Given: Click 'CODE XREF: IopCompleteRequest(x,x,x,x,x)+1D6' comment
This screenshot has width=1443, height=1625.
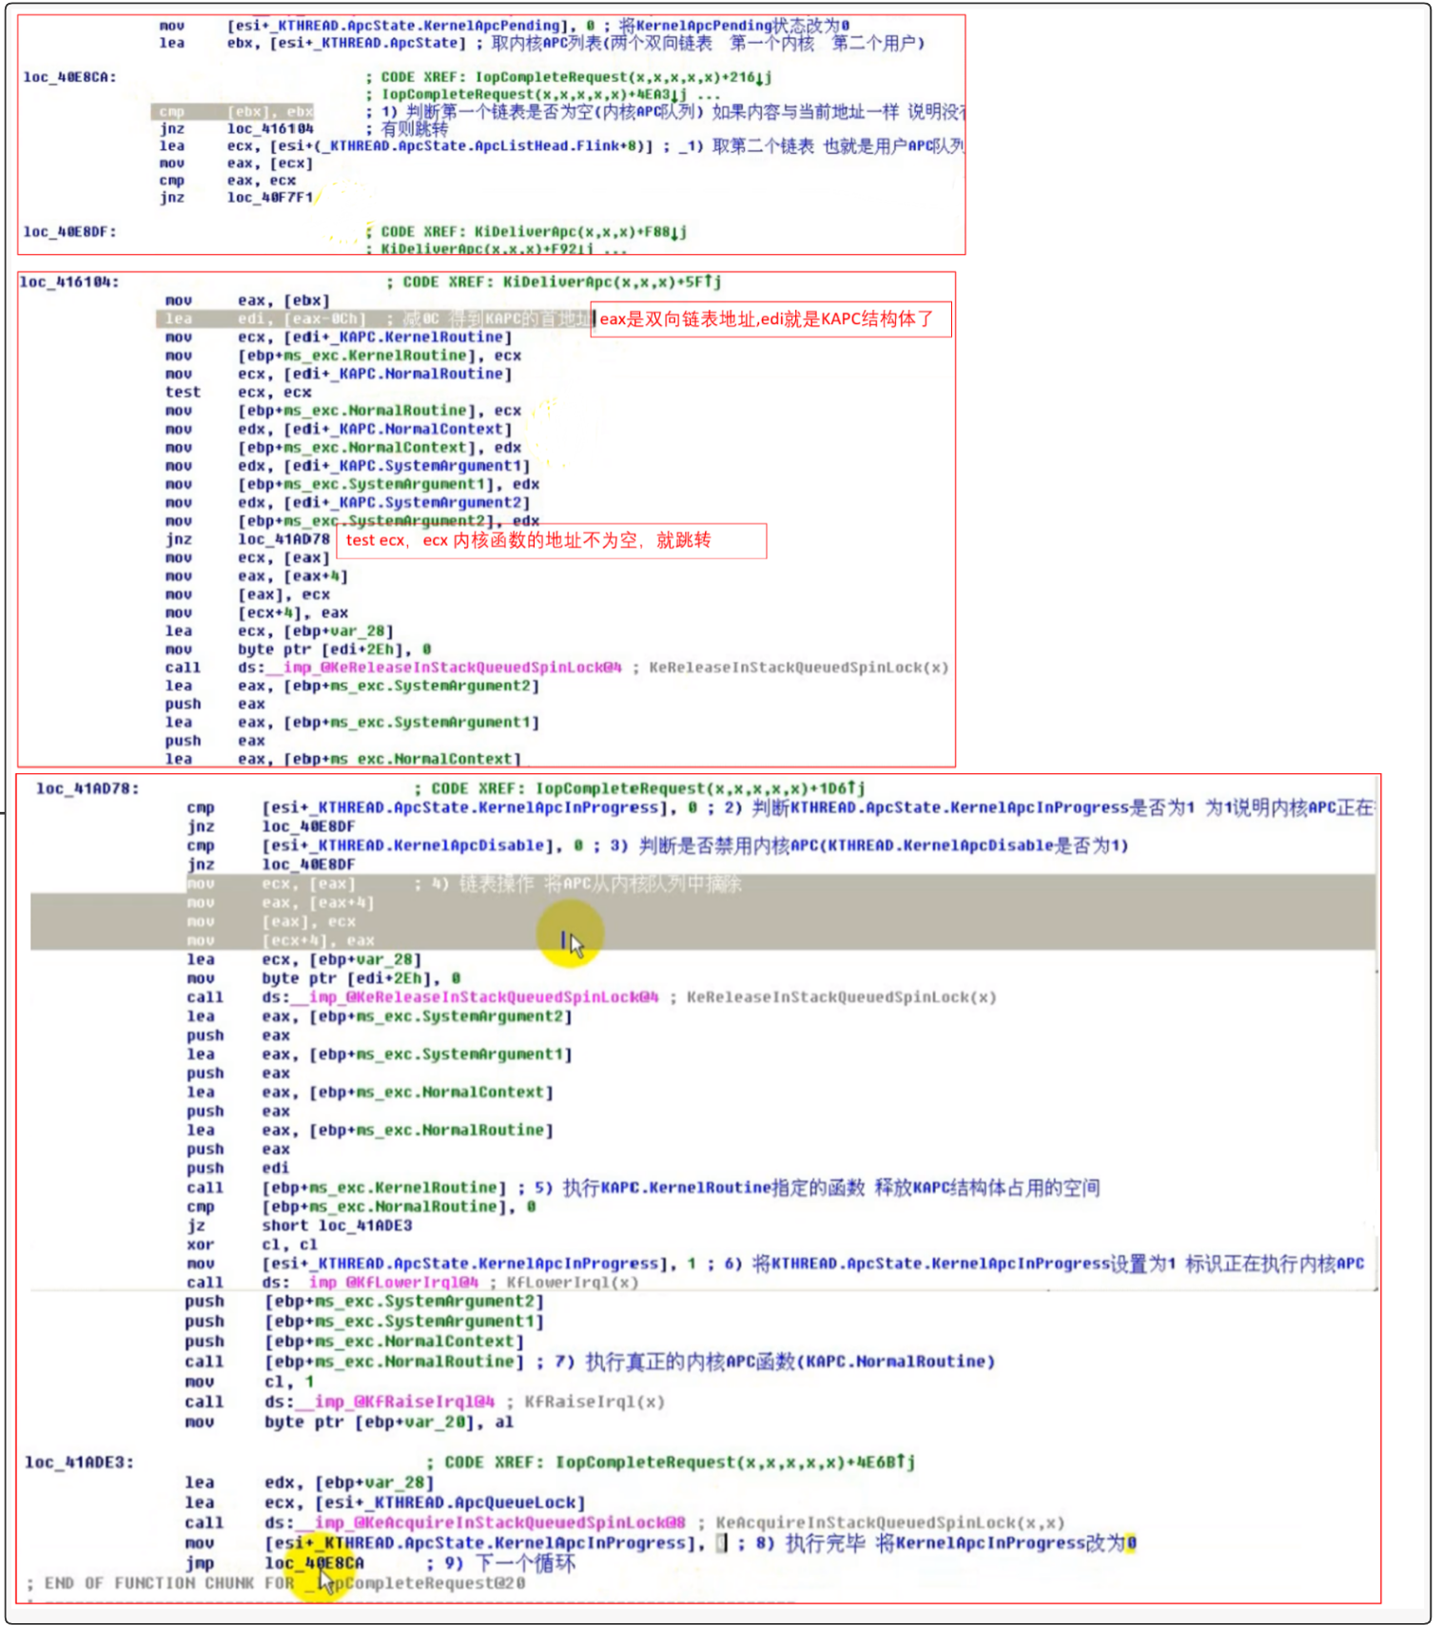Looking at the screenshot, I should [x=640, y=788].
